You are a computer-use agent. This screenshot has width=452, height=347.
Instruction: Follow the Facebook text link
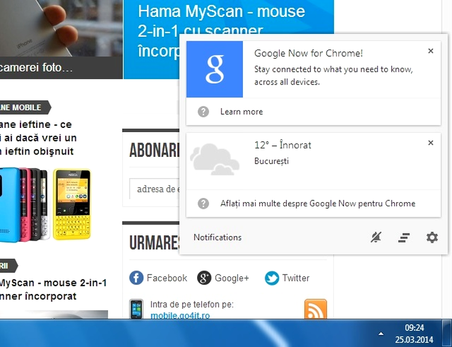[167, 278]
